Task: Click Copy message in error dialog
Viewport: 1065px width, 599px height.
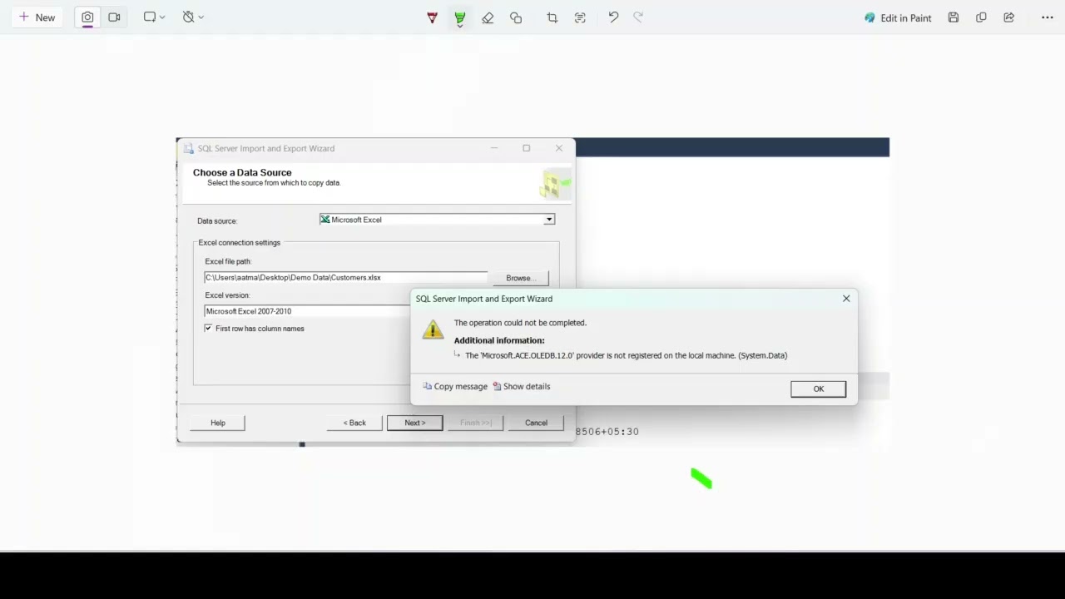Action: (455, 387)
